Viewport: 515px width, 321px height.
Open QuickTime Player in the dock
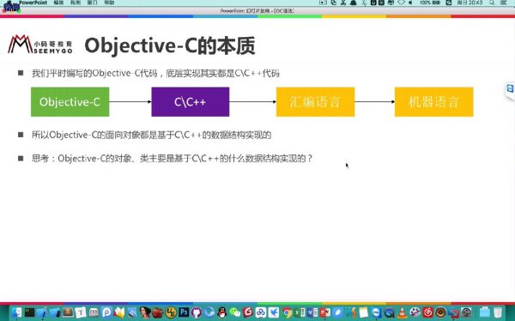coord(389,312)
